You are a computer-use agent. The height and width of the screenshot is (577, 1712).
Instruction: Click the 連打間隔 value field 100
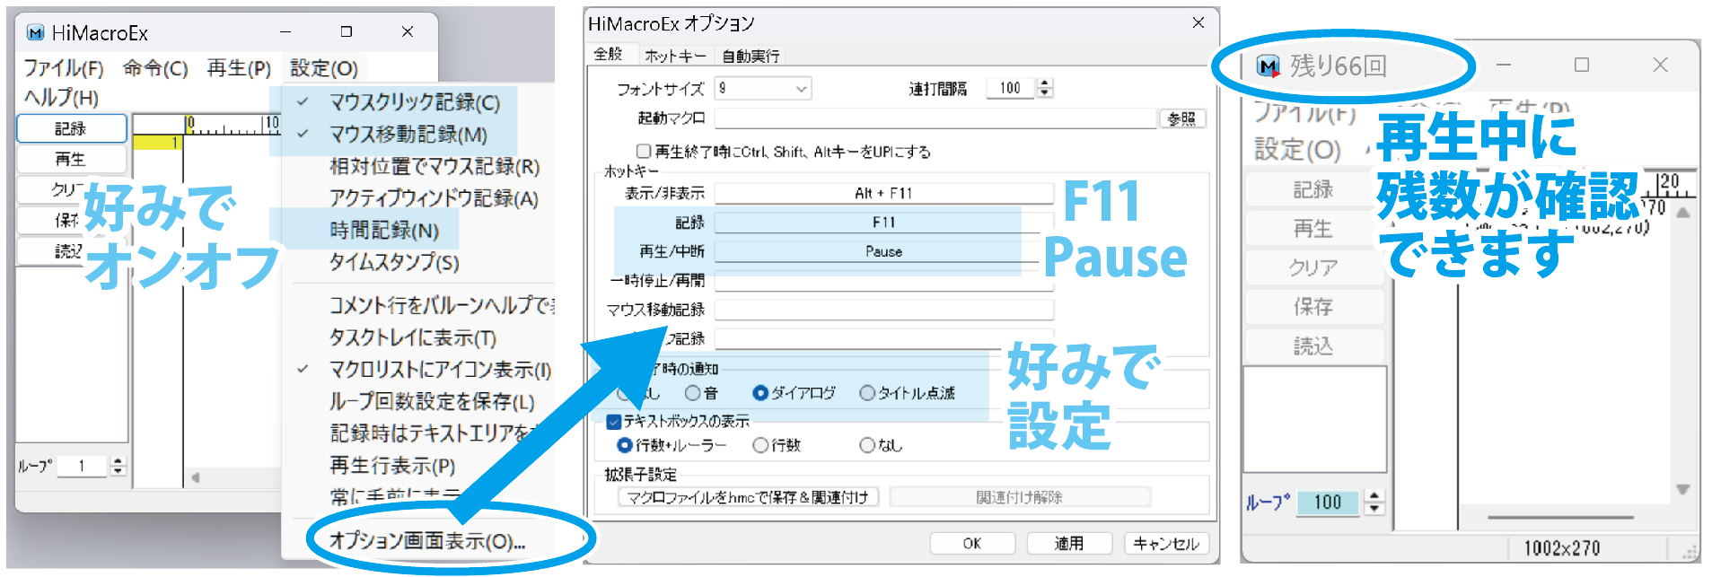click(1011, 88)
